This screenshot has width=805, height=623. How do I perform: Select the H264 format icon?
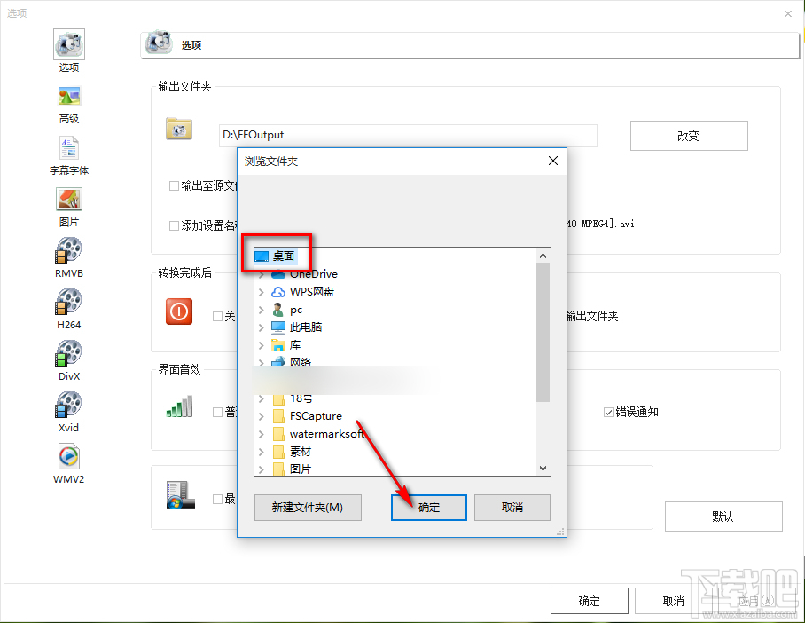69,302
